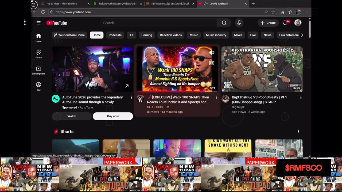Screen dimensions: 342x192
Task: Open AutoTune 2026 ad title
Action: [92, 100]
